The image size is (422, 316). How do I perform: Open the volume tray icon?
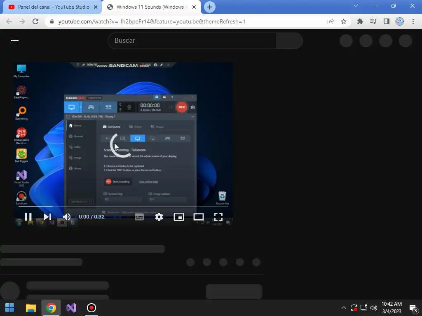pyautogui.click(x=373, y=308)
